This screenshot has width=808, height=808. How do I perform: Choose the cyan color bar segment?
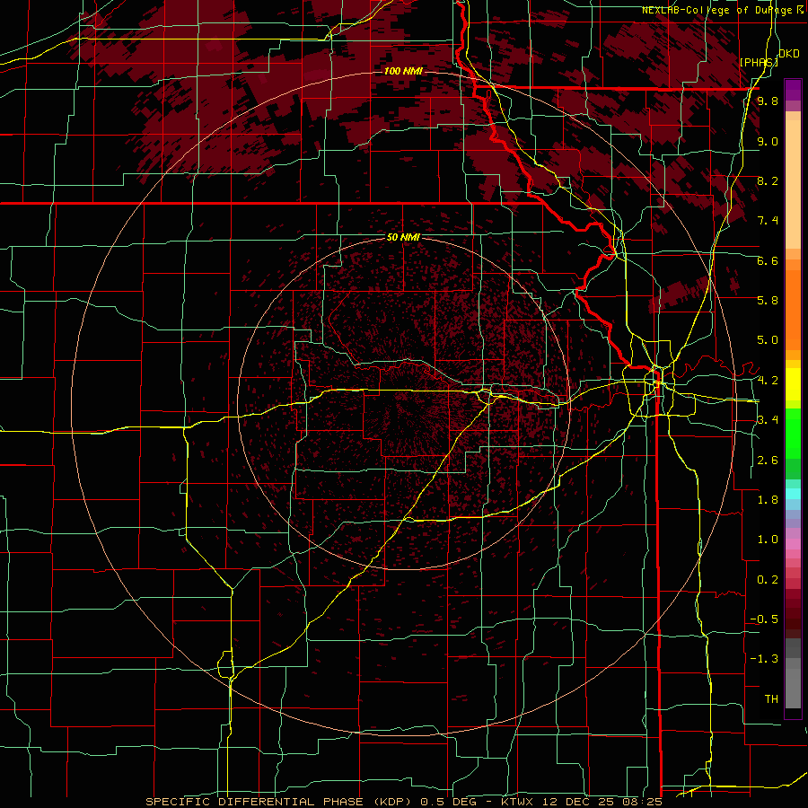(x=793, y=493)
